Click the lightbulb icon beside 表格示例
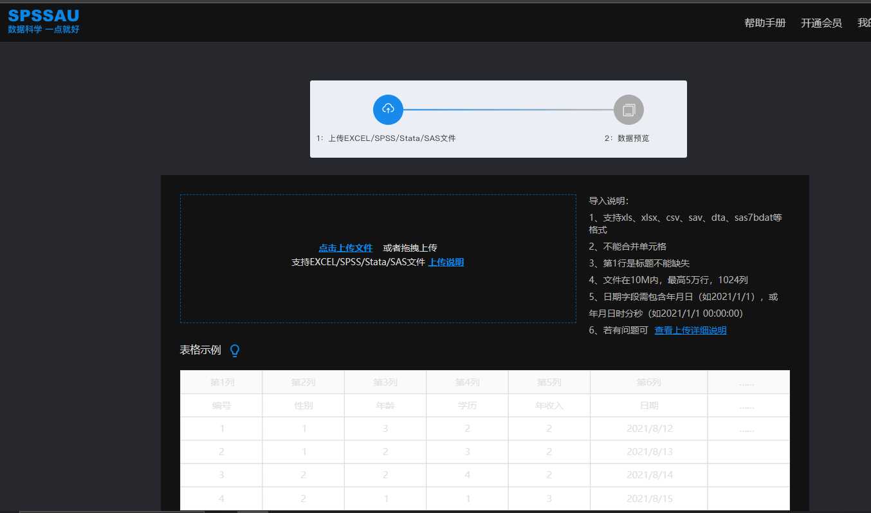This screenshot has width=871, height=513. tap(235, 350)
